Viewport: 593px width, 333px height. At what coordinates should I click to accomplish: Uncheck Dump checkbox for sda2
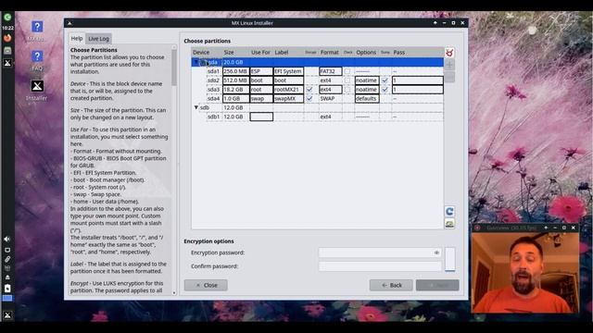coord(385,80)
